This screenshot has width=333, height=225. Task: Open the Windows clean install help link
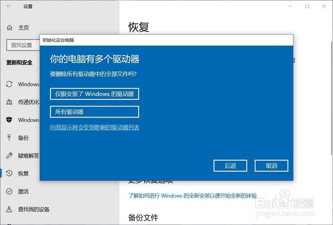point(192,196)
